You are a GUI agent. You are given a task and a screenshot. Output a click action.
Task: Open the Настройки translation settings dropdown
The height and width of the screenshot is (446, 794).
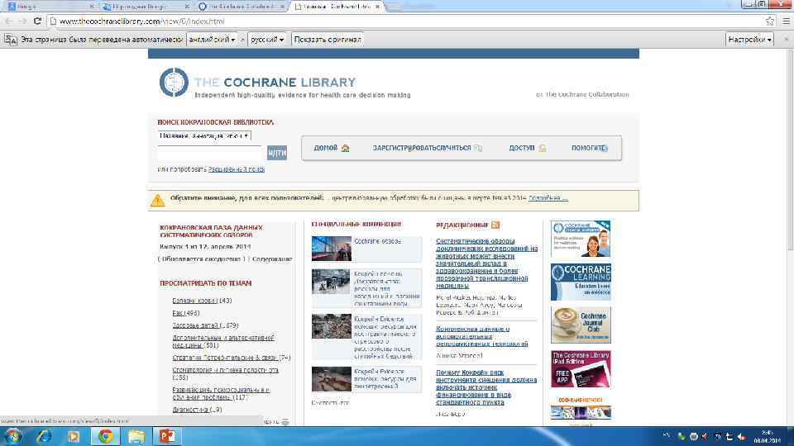pos(749,40)
